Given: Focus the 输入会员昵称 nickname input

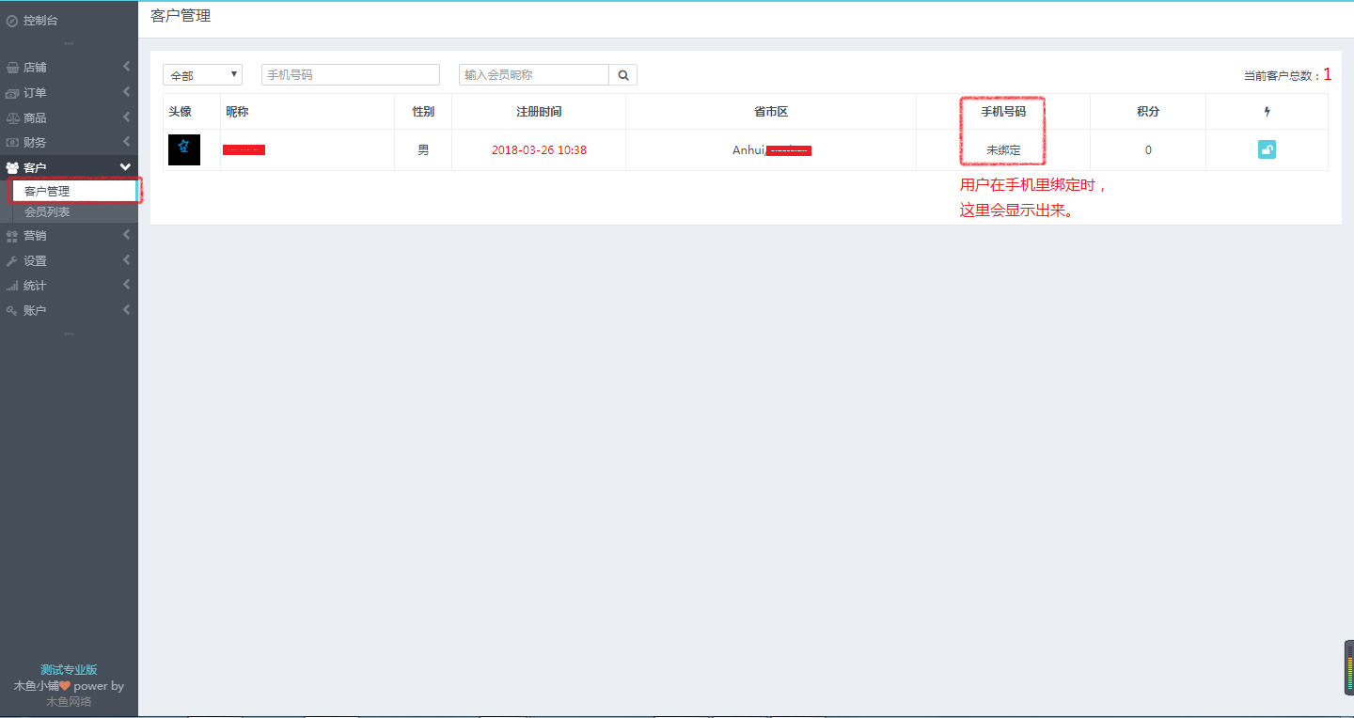Looking at the screenshot, I should 533,75.
